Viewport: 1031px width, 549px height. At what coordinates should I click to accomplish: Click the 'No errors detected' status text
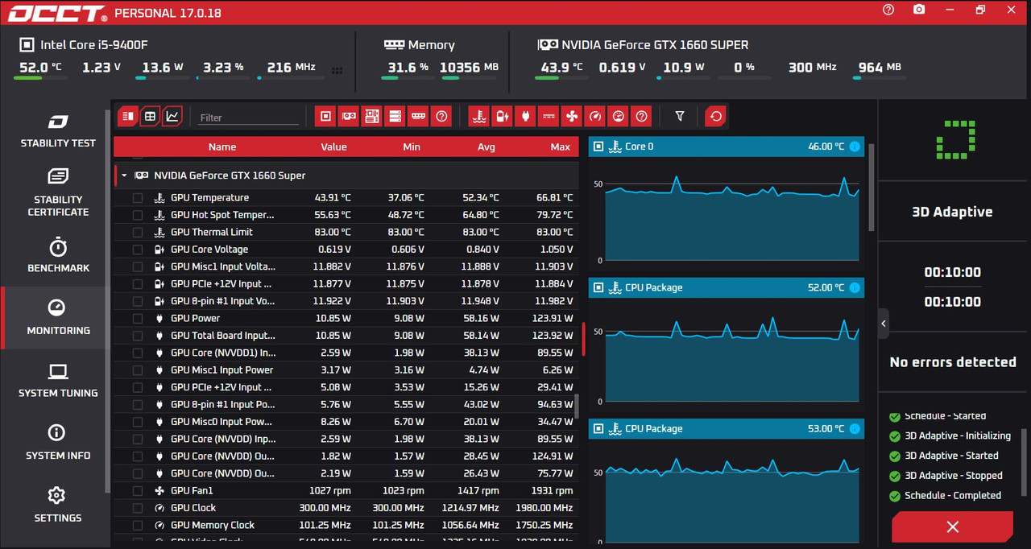click(953, 362)
